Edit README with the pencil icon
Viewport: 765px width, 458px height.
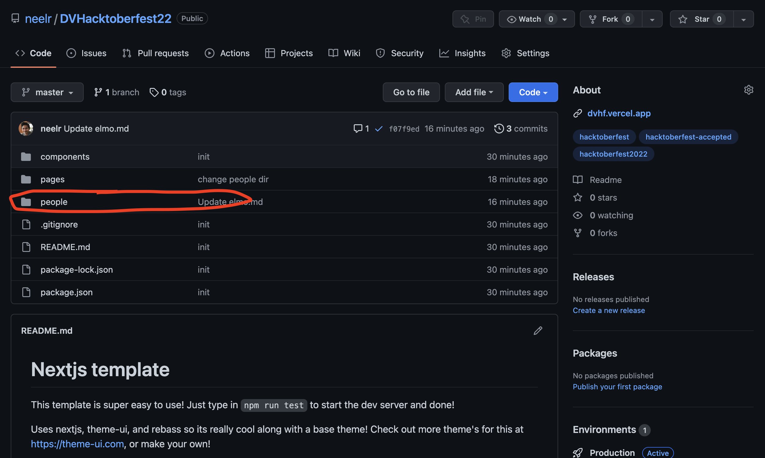[538, 331]
